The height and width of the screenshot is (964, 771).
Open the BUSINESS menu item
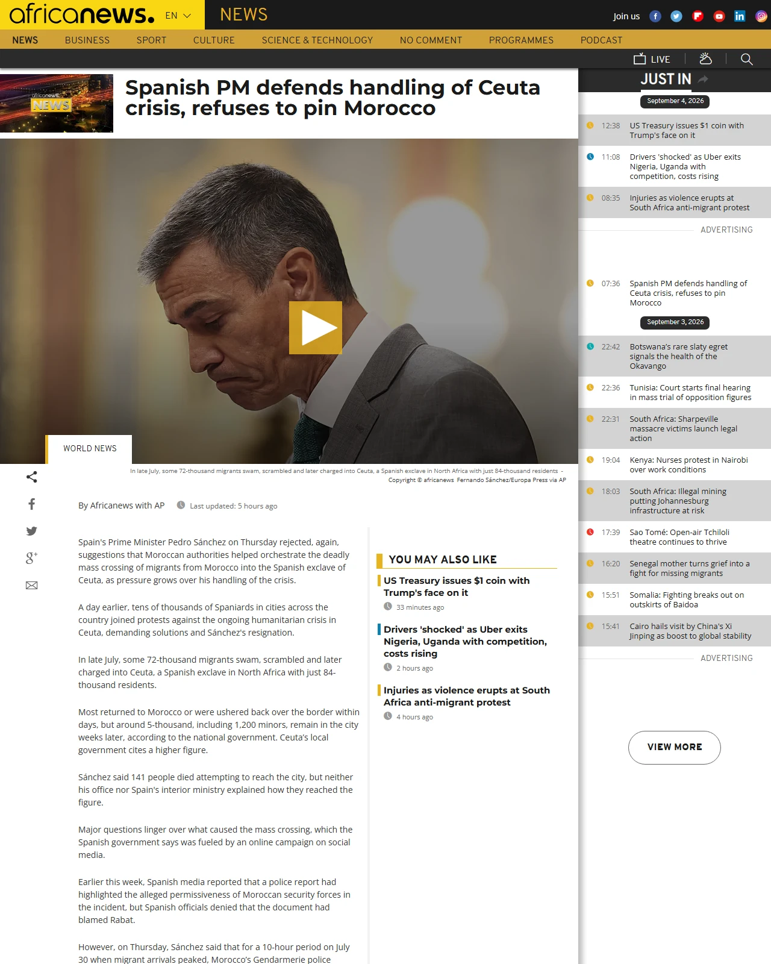point(87,40)
